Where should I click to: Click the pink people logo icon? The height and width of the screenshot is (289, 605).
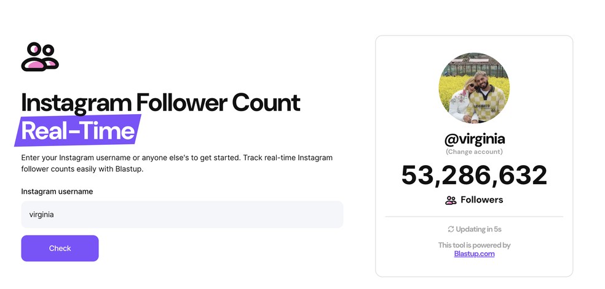39,57
